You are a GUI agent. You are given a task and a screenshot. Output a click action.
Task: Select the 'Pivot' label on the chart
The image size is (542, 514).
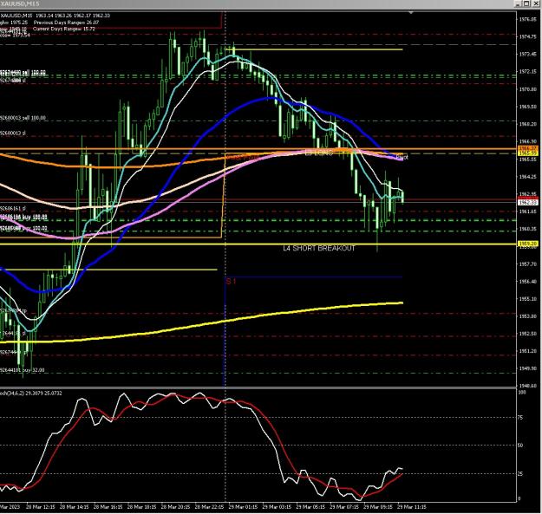point(402,158)
